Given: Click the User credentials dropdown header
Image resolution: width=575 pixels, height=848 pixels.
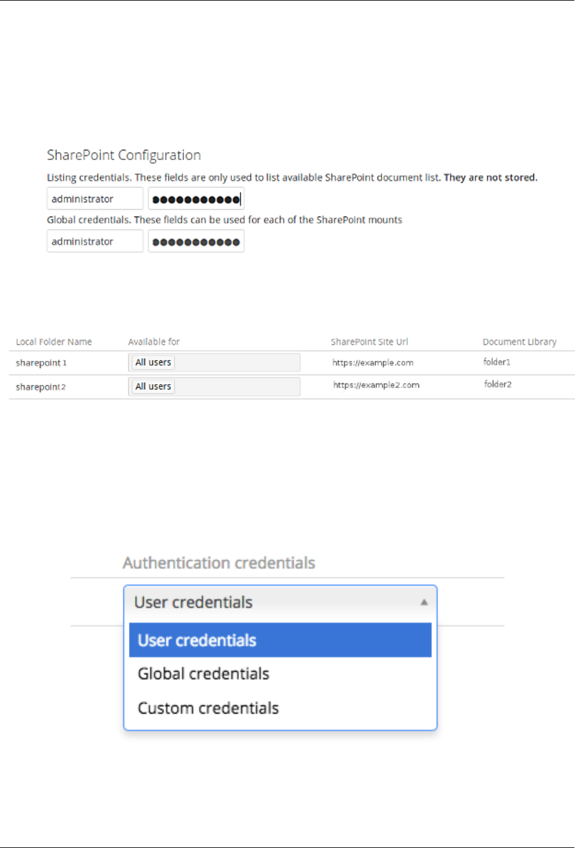Looking at the screenshot, I should coord(270,603).
